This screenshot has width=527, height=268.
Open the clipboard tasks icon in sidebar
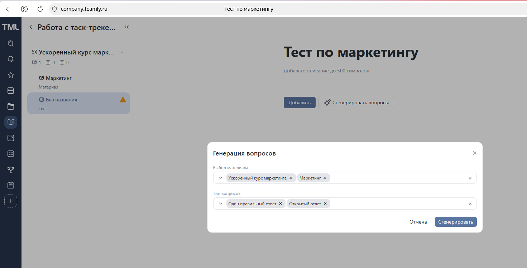point(11,185)
